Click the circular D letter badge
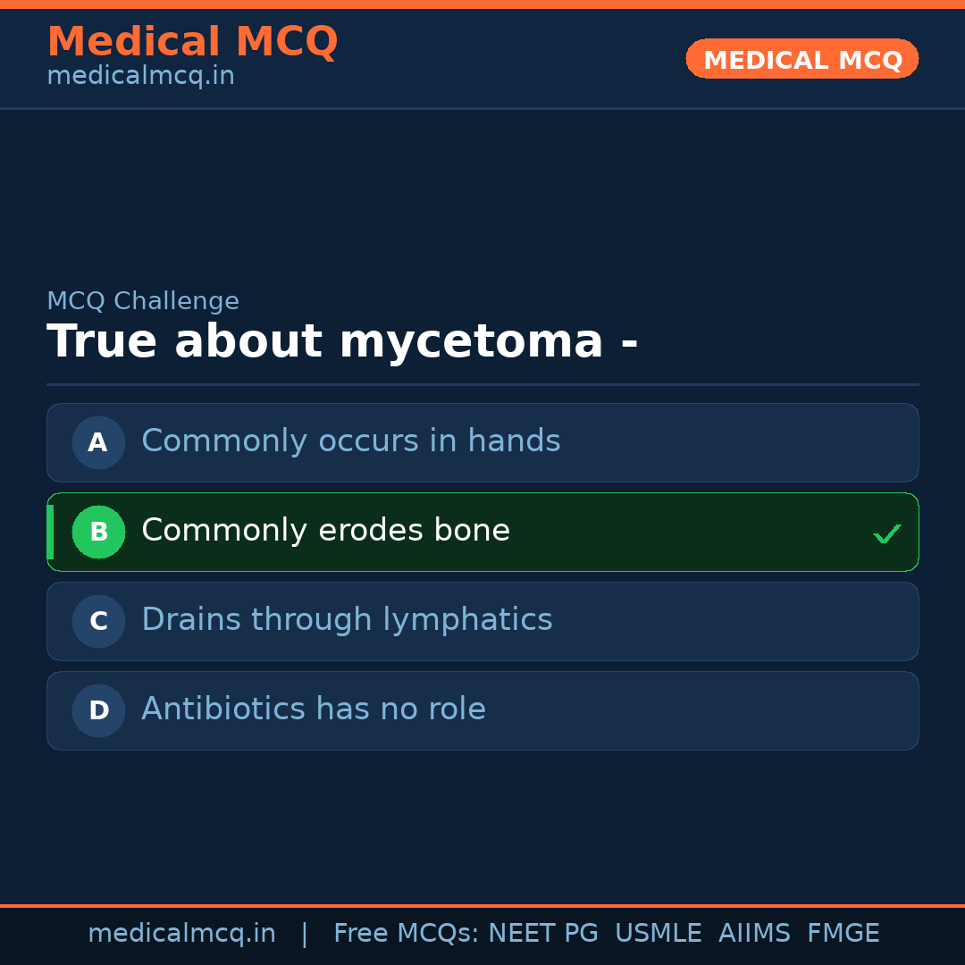965x965 pixels. [98, 710]
